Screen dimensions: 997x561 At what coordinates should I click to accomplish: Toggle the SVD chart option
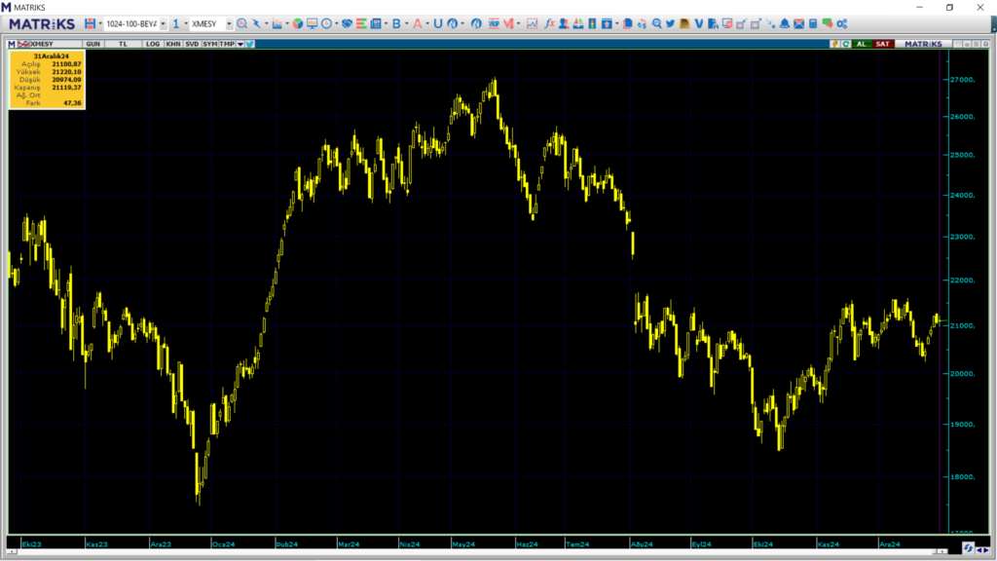[192, 44]
